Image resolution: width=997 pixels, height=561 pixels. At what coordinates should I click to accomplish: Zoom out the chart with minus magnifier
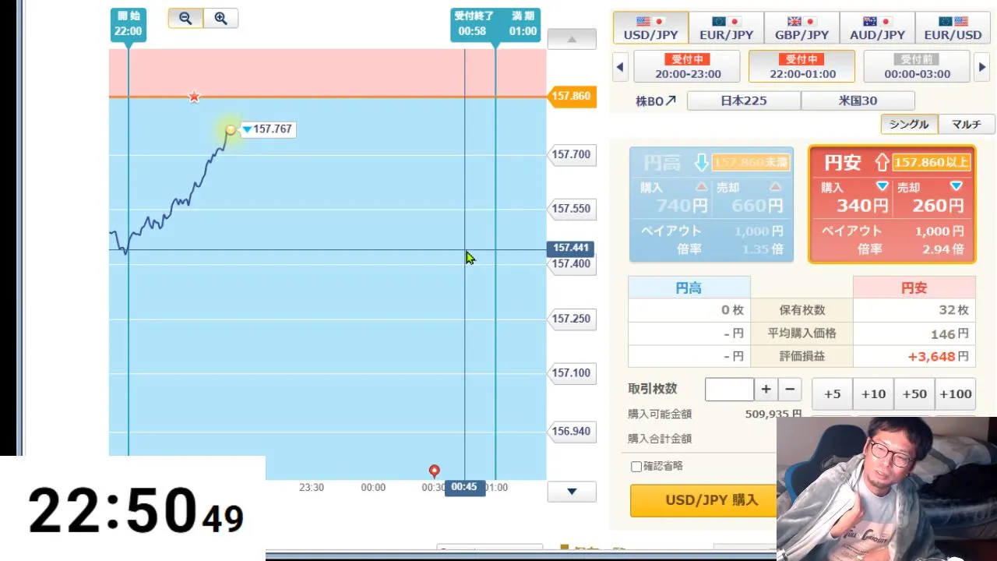186,19
